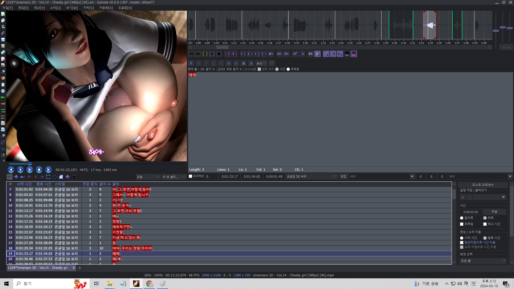Click the video seek bar slider
Image resolution: width=514 pixels, height=289 pixels.
pyautogui.click(x=30, y=164)
